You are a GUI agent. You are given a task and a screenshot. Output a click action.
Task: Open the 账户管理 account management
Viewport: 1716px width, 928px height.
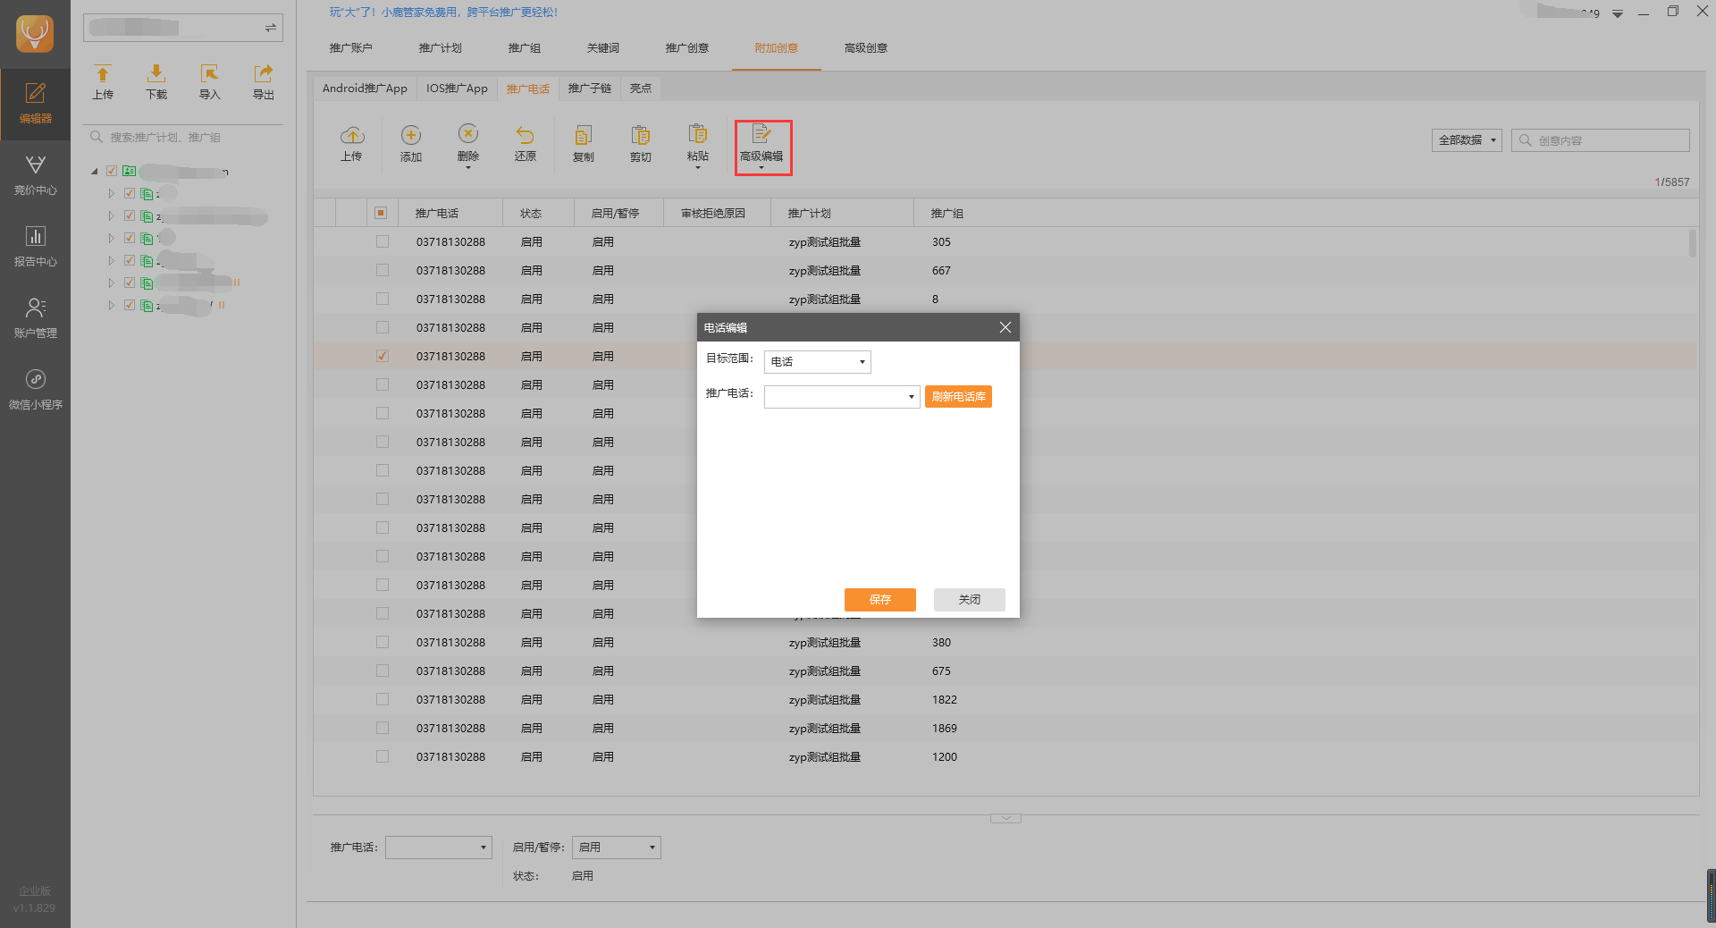pos(35,318)
